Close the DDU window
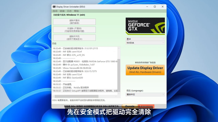 click(x=162, y=7)
